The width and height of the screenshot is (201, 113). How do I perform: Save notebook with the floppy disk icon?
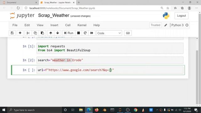12,33
